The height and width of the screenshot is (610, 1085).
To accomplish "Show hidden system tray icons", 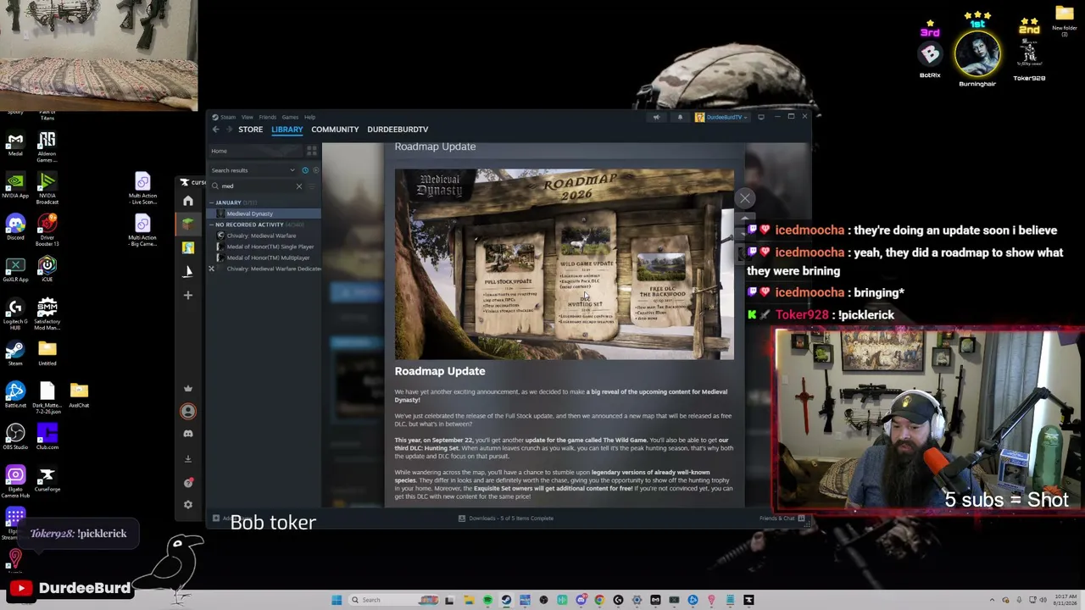I will pos(993,600).
